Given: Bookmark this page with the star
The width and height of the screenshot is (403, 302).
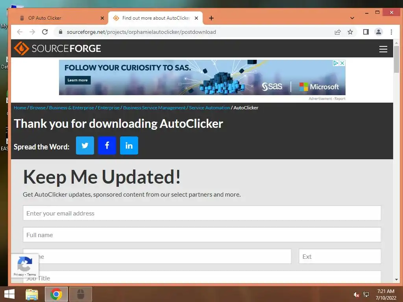Looking at the screenshot, I should coord(350,32).
